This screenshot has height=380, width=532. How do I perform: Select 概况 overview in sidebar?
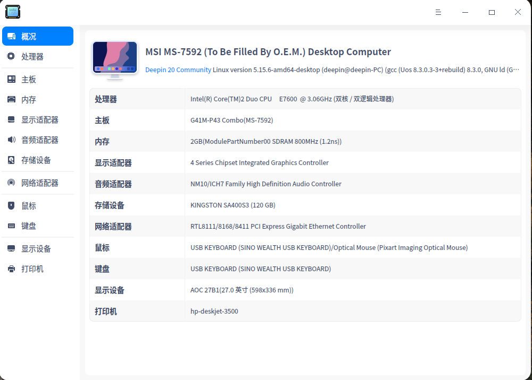(x=38, y=36)
